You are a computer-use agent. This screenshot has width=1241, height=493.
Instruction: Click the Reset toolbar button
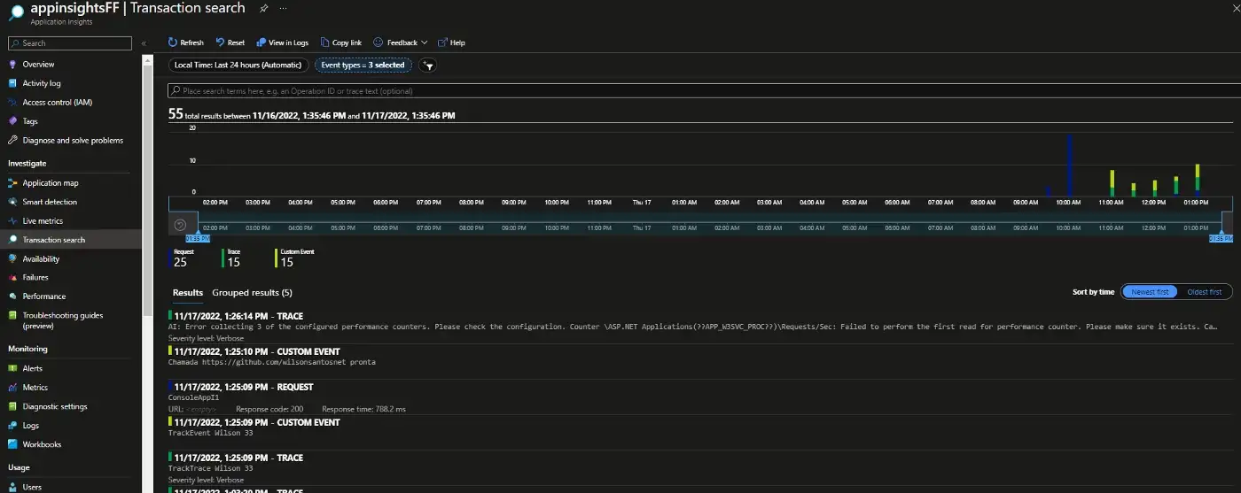tap(230, 42)
